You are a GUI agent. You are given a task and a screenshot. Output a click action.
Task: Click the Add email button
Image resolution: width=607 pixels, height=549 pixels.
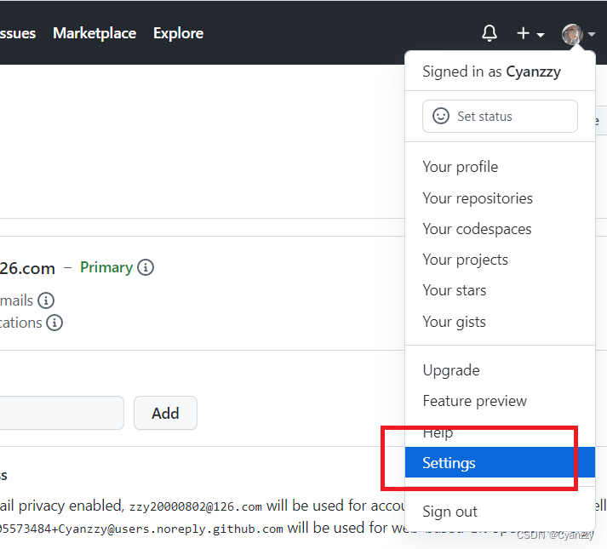[x=165, y=413]
